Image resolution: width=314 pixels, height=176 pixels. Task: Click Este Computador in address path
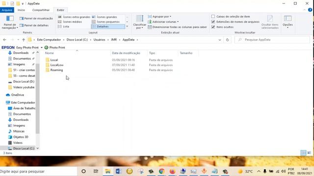[x=49, y=40]
